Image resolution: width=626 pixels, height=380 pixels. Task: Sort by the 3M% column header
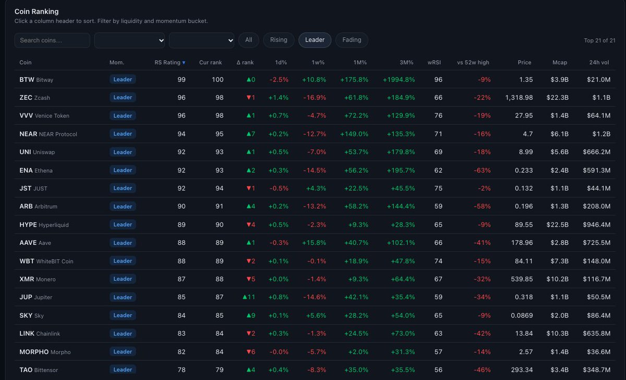(x=406, y=63)
